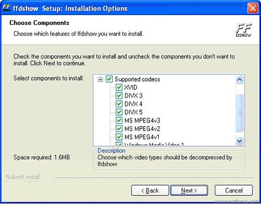Click the component list scrollbar thumb
This screenshot has width=261, height=204.
240,113
